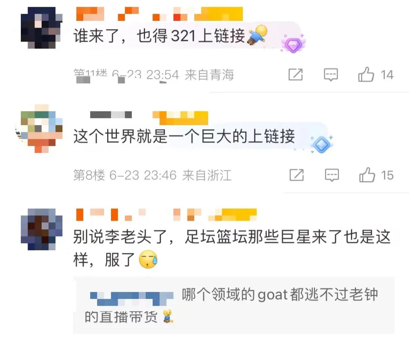The width and height of the screenshot is (409, 341).
Task: Tap the blue diamond badge
Action: pyautogui.click(x=322, y=144)
